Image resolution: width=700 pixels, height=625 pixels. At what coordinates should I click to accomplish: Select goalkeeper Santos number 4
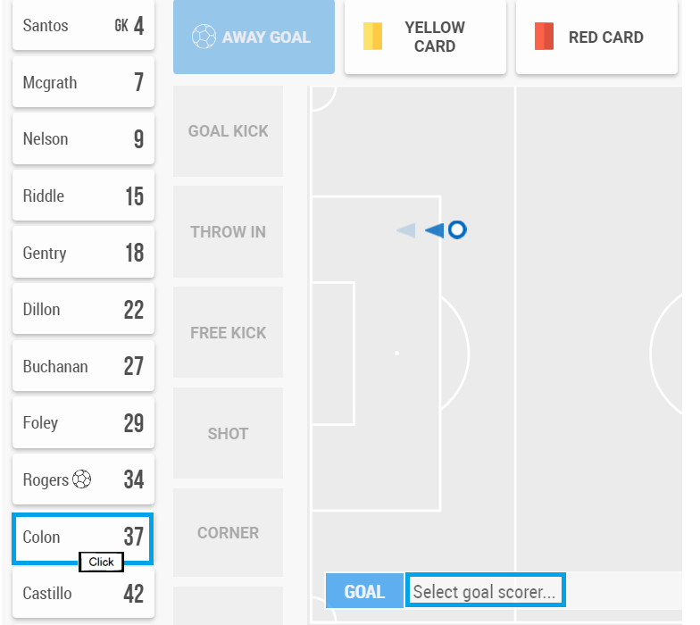click(x=84, y=25)
